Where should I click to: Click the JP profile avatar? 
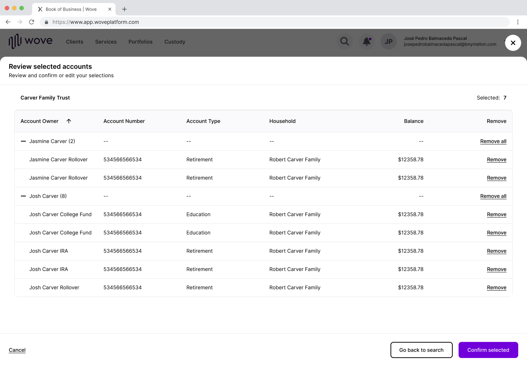coord(388,41)
